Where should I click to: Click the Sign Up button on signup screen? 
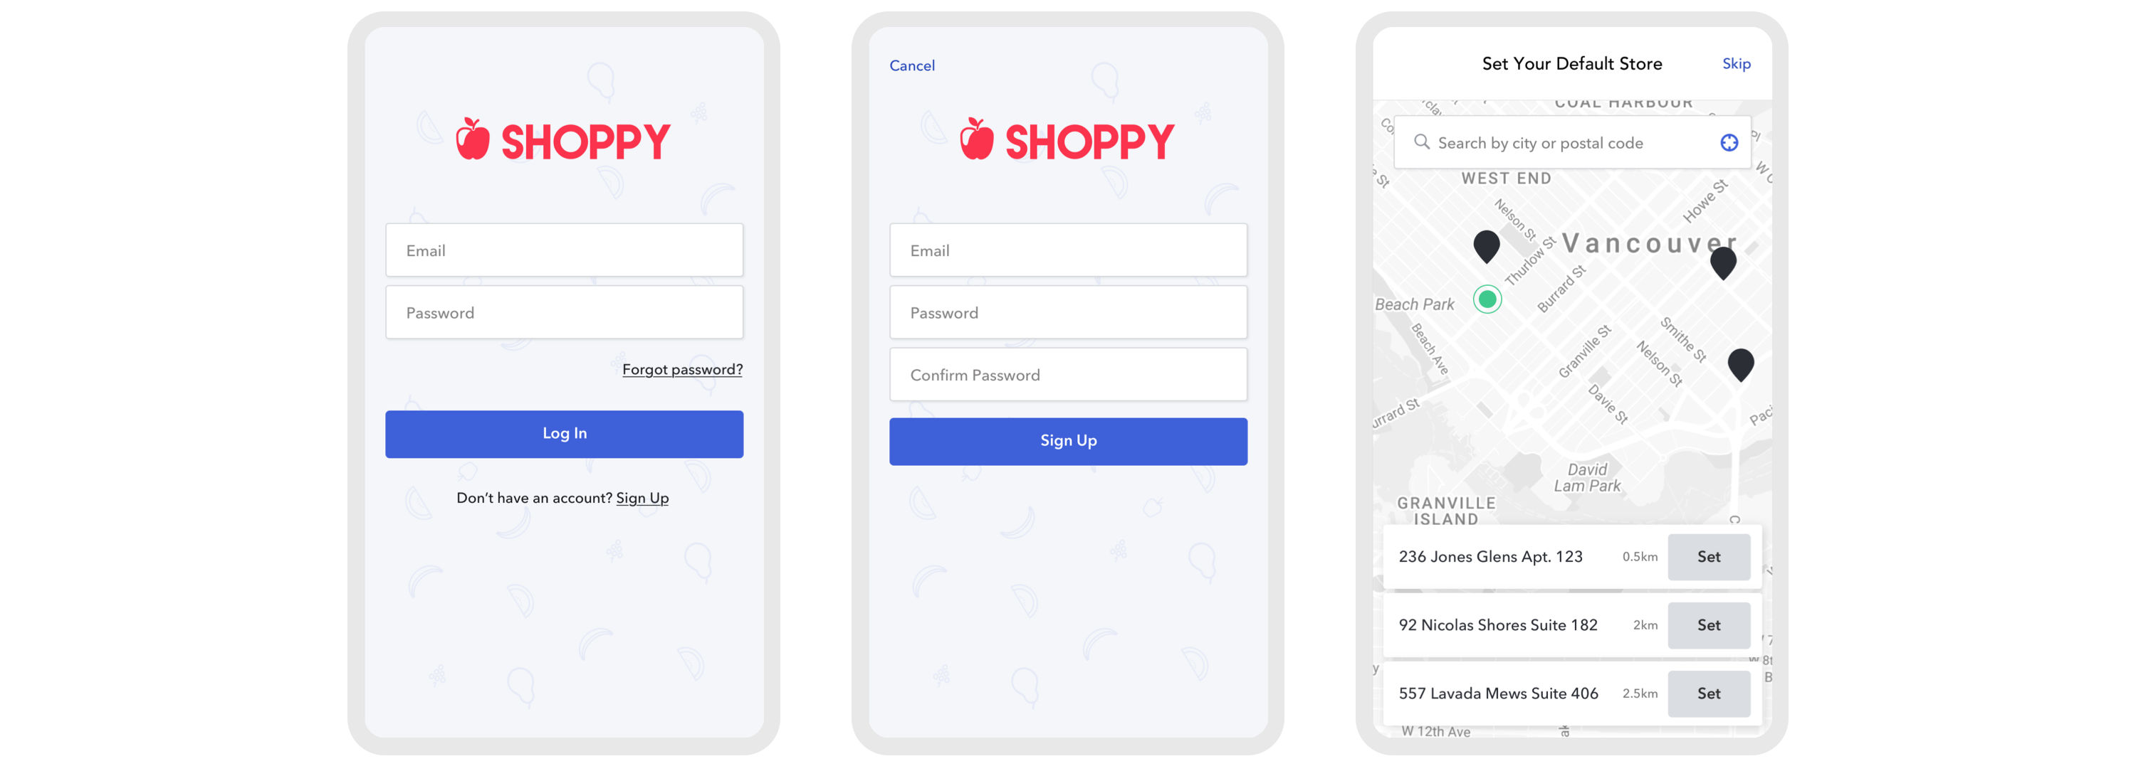coord(1067,440)
